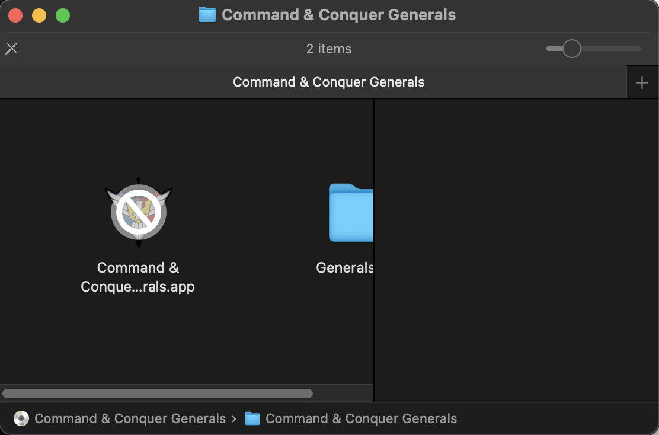659x435 pixels.
Task: Close the window with the red button
Action: 16,15
